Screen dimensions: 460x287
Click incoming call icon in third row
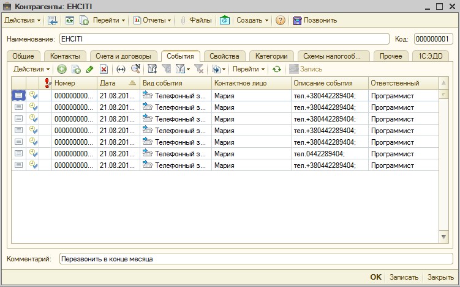coord(147,118)
